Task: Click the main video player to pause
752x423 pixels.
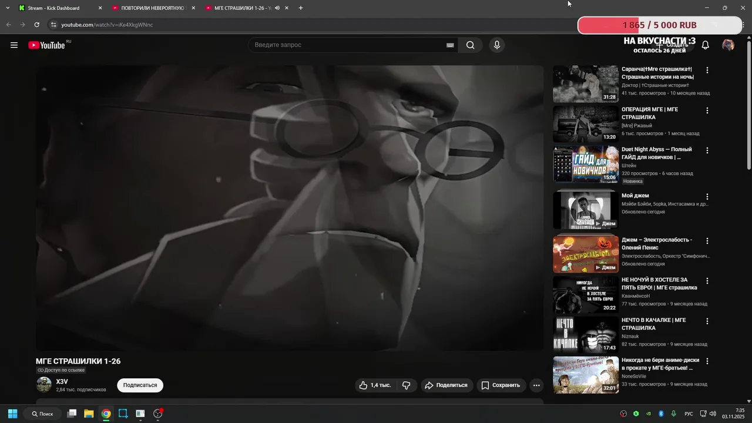Action: (x=290, y=208)
